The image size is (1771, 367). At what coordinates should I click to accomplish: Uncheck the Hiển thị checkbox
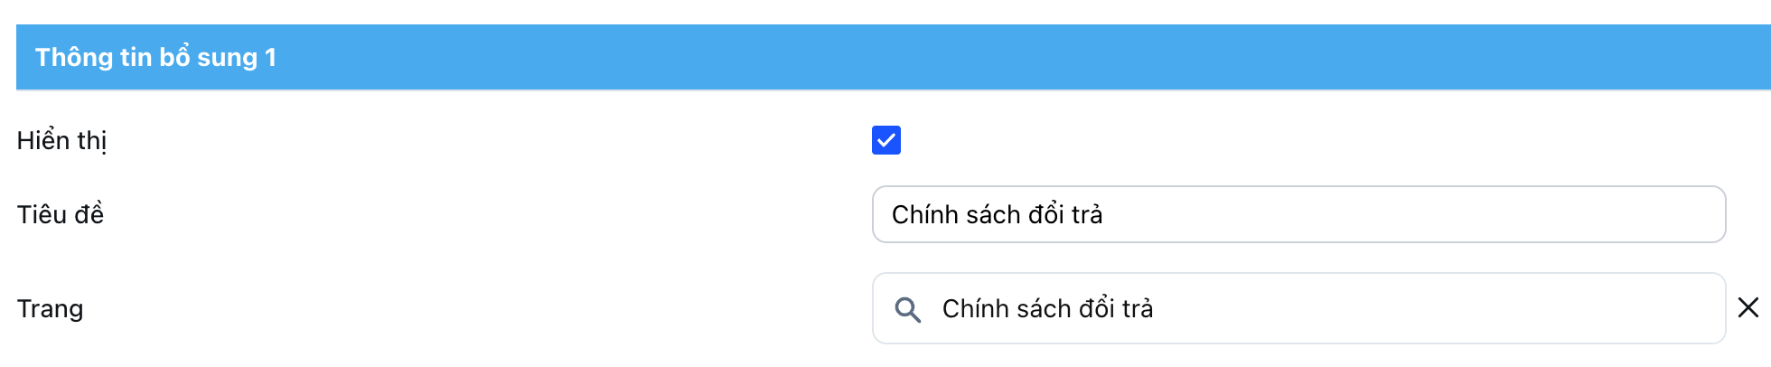(885, 140)
